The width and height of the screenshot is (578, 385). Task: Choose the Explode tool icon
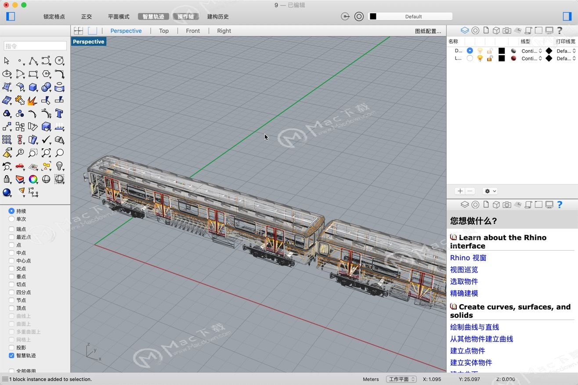coord(32,101)
